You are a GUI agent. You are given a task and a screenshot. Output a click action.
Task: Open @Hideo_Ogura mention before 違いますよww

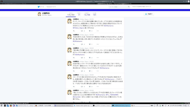[78, 28]
